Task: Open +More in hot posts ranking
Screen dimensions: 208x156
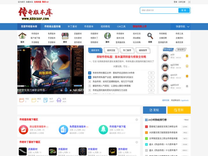Action: [186, 120]
